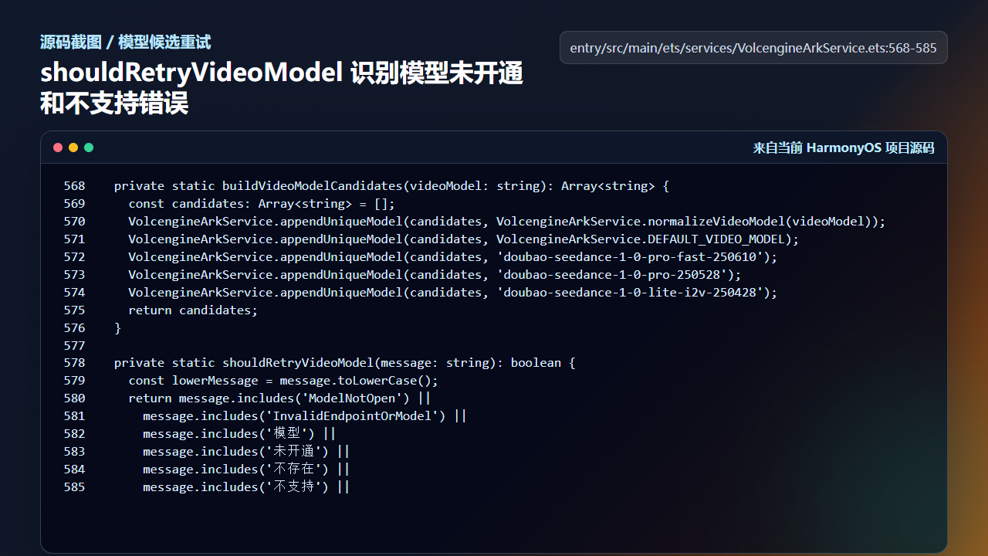
Task: Click line number 581
Action: 75,416
